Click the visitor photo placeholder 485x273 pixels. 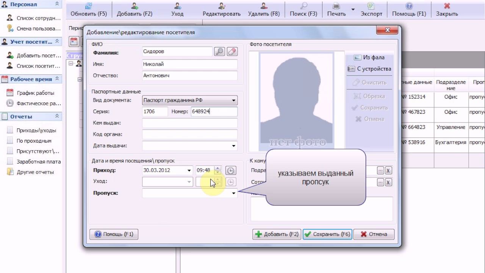pyautogui.click(x=297, y=101)
